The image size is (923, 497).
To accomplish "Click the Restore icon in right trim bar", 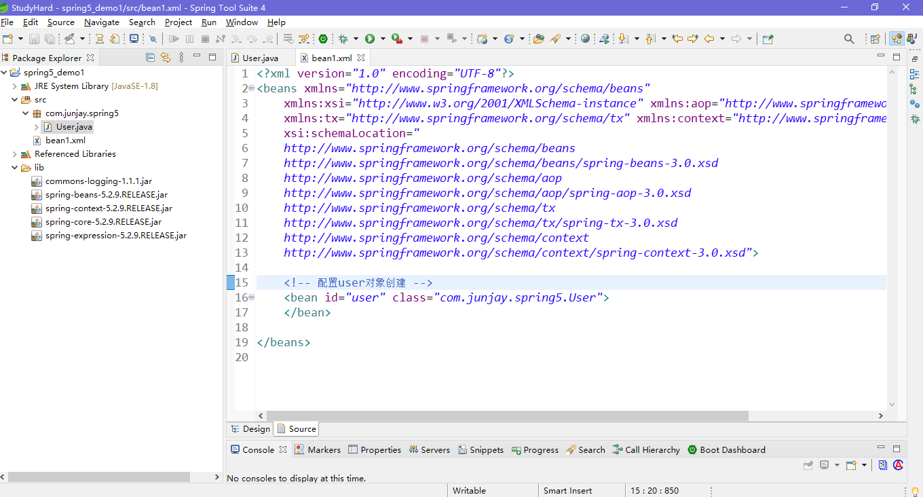I will (x=914, y=59).
